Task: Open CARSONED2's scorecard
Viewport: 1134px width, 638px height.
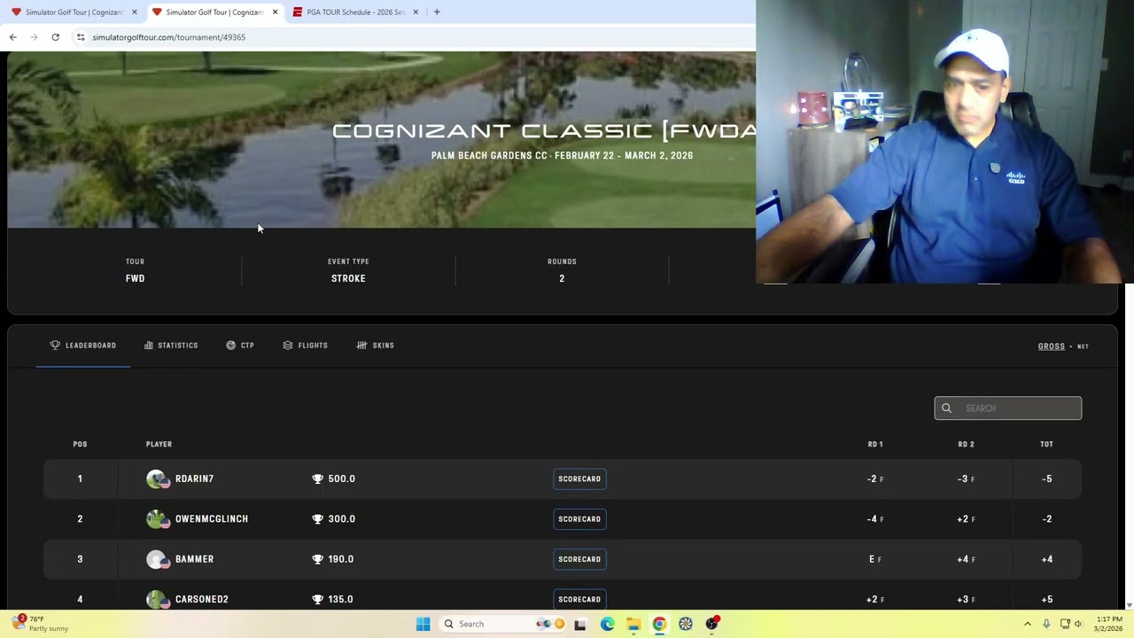Action: [x=579, y=599]
